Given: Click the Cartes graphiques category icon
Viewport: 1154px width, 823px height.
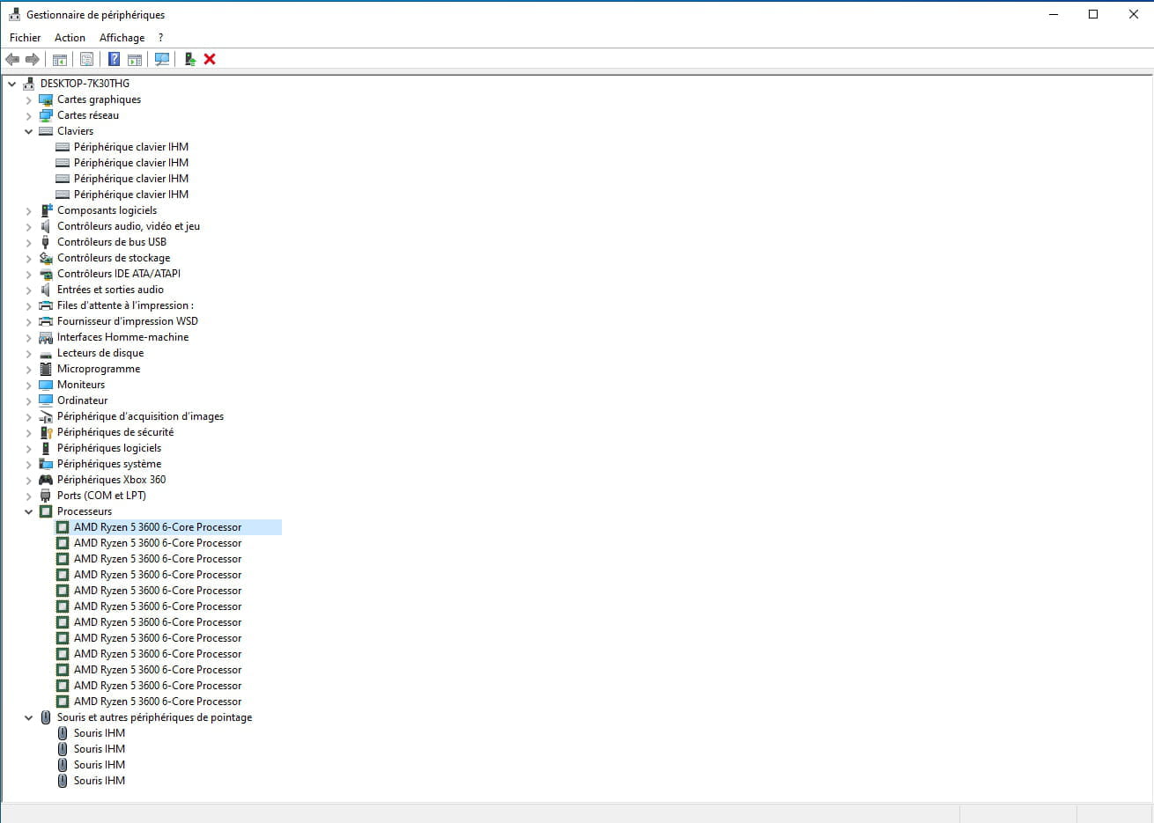Looking at the screenshot, I should click(46, 99).
